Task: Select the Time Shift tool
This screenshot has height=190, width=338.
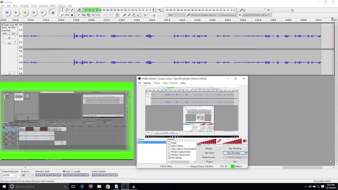Action: click(67, 15)
